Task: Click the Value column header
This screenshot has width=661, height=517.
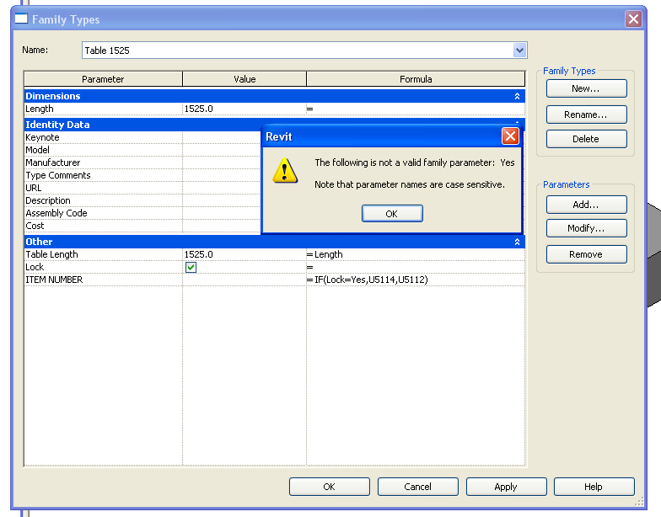Action: point(245,79)
